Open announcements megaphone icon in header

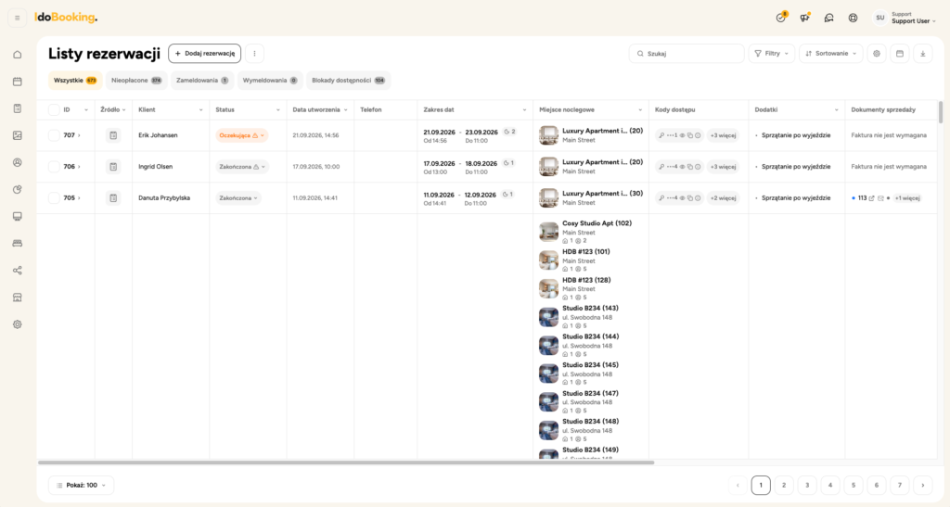(x=804, y=18)
